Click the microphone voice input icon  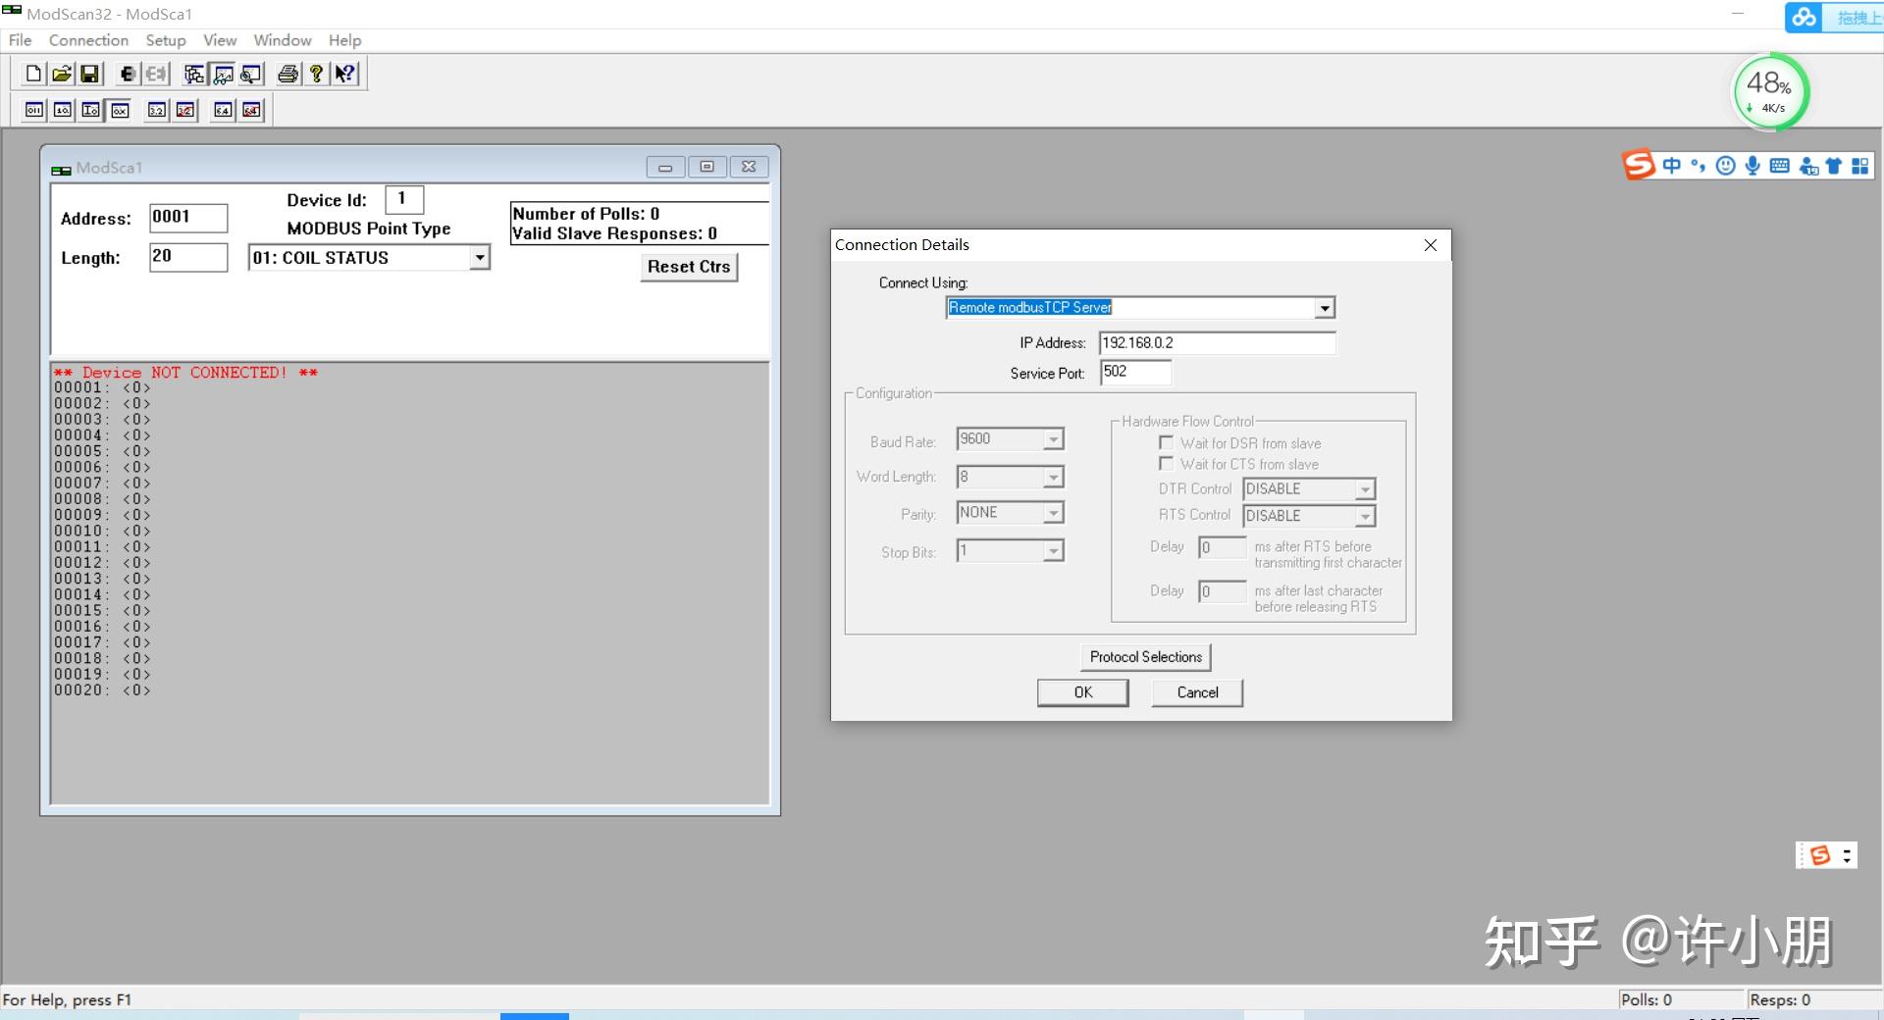point(1753,166)
